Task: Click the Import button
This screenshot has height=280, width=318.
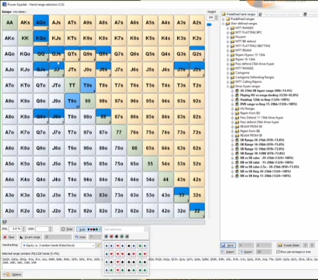Action: pyautogui.click(x=228, y=252)
